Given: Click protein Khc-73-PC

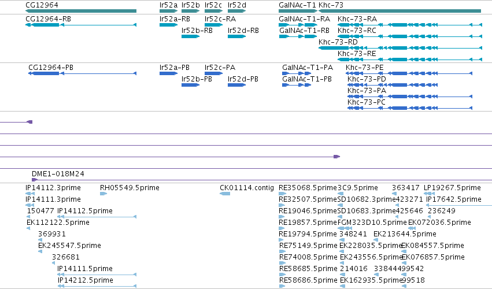Looking at the screenshot, I should click(x=366, y=102).
